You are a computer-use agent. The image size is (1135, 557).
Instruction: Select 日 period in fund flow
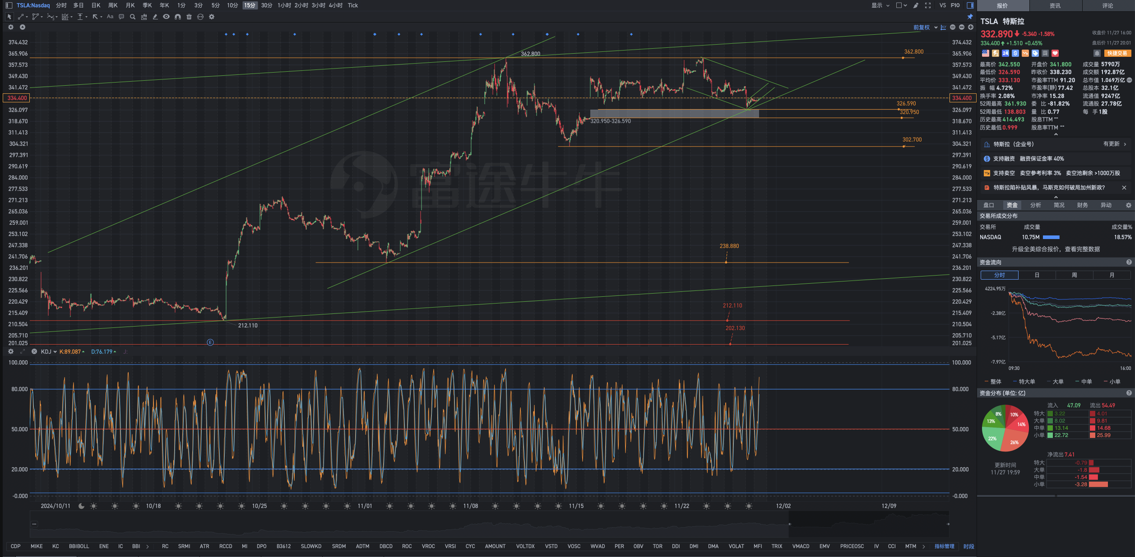pyautogui.click(x=1037, y=275)
